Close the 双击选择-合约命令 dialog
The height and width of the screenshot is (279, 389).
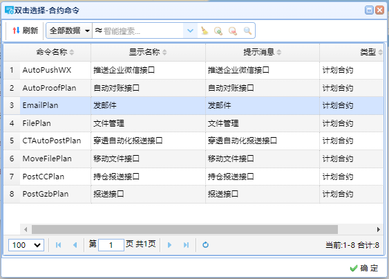[379, 10]
